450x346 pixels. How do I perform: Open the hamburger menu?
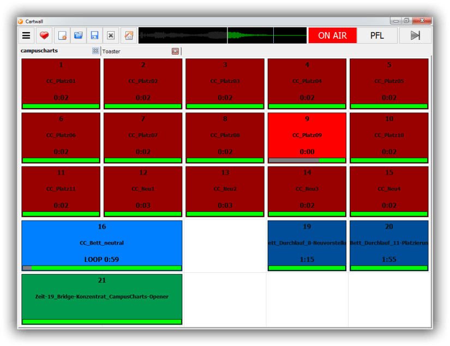26,35
